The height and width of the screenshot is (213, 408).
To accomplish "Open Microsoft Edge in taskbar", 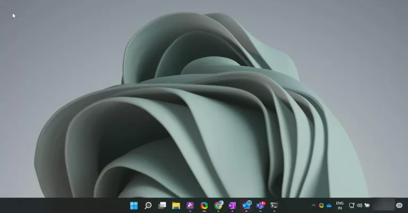I will 204,206.
